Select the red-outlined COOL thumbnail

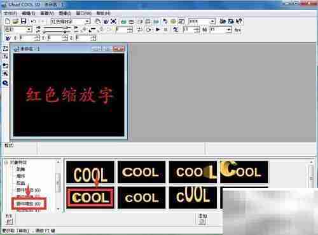(90, 198)
